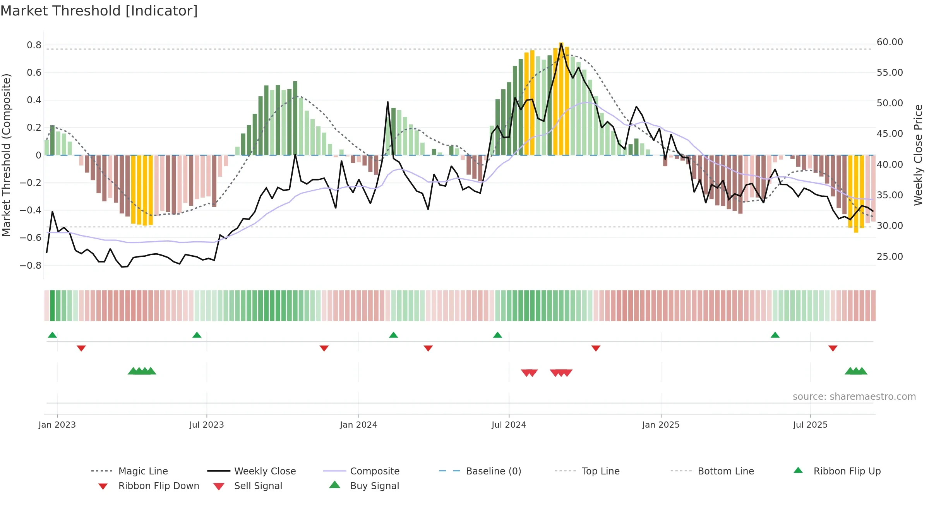This screenshot has width=929, height=522.
Task: Click the 60.00 price axis label
Action: (890, 42)
